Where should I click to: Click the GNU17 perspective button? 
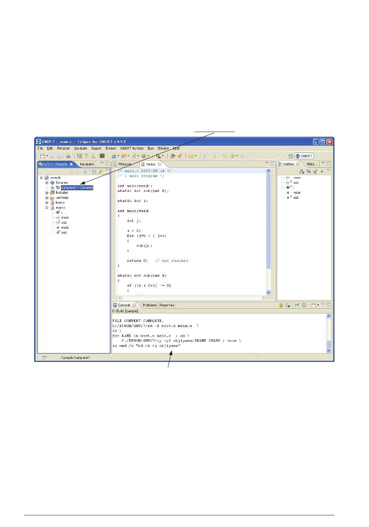point(304,156)
